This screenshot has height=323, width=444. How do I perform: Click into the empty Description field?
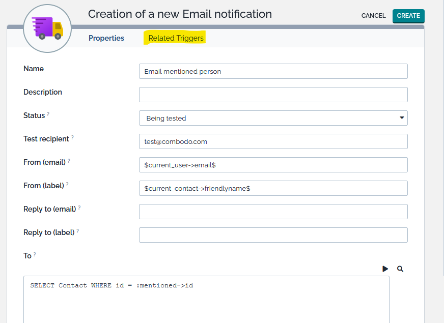click(273, 95)
